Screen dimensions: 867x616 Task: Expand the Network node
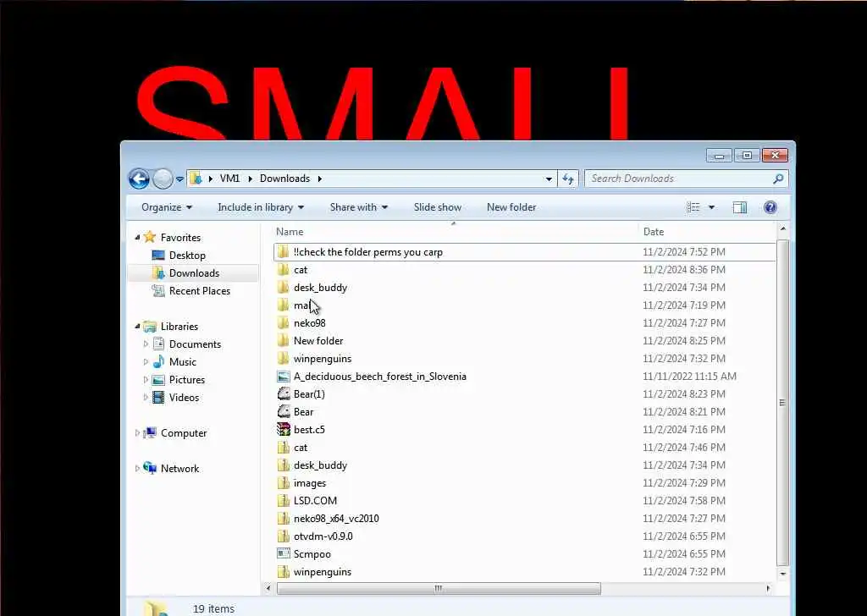click(137, 469)
